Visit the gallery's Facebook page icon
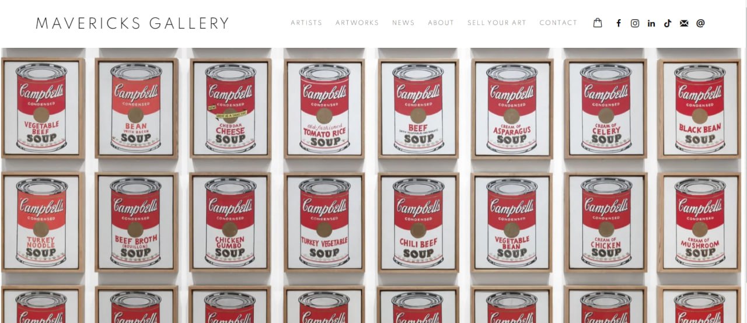The image size is (747, 323). (x=619, y=23)
